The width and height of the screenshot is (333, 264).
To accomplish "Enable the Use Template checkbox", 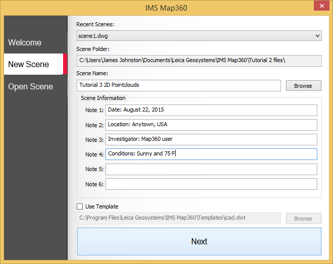I will (x=80, y=206).
